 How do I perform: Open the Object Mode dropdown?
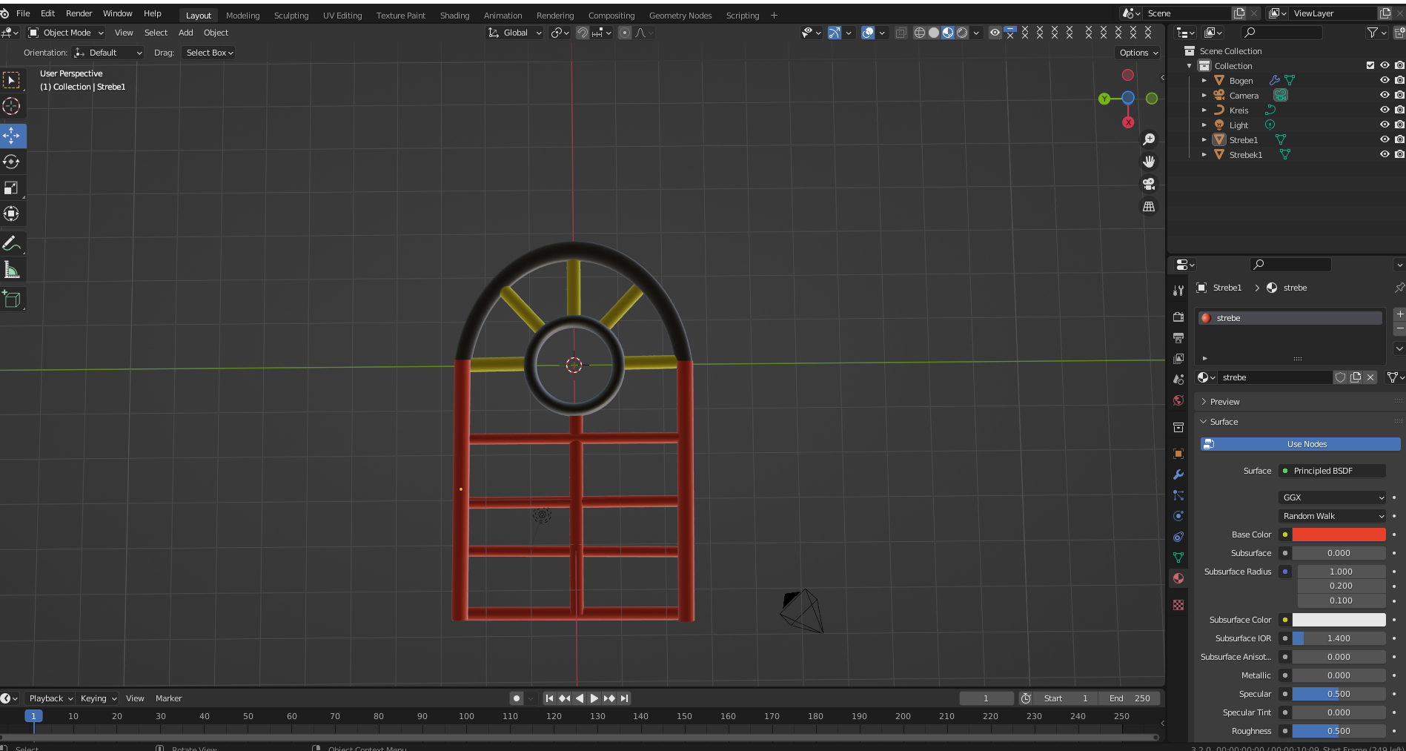(x=67, y=33)
